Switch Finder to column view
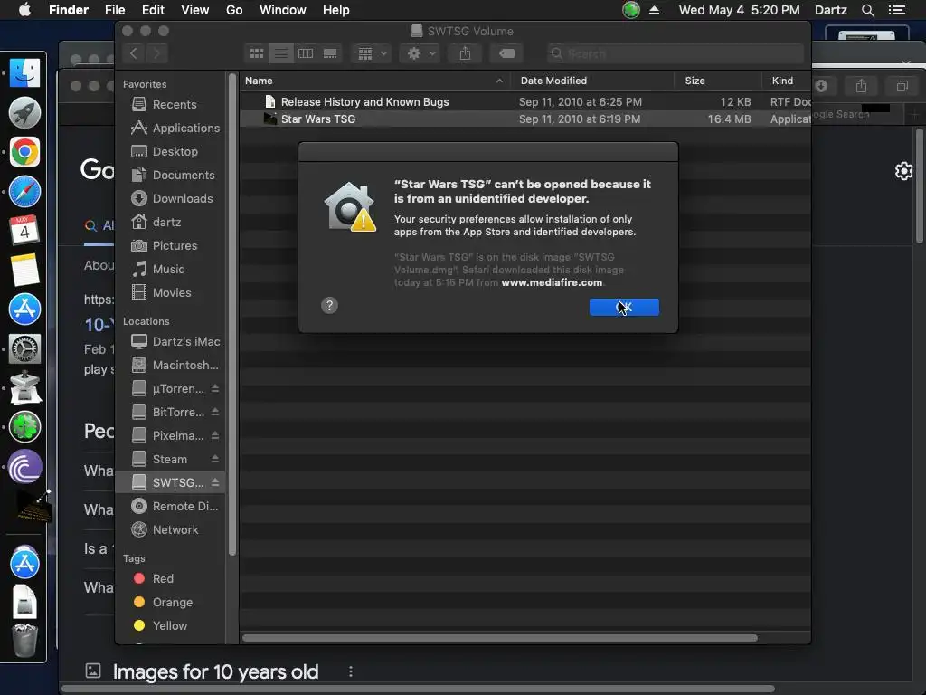 coord(306,53)
